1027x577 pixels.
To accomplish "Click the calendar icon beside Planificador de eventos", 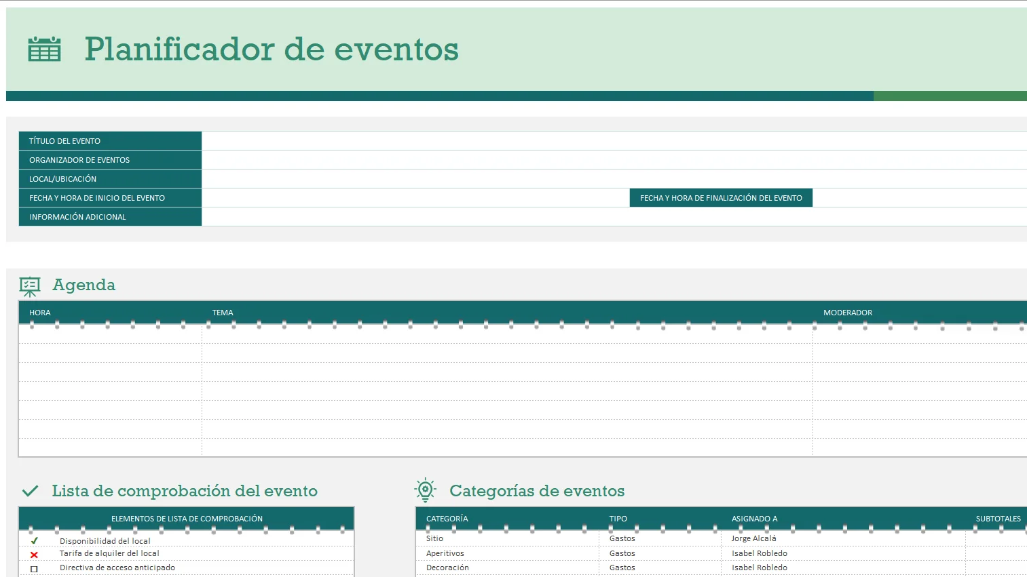I will (44, 49).
